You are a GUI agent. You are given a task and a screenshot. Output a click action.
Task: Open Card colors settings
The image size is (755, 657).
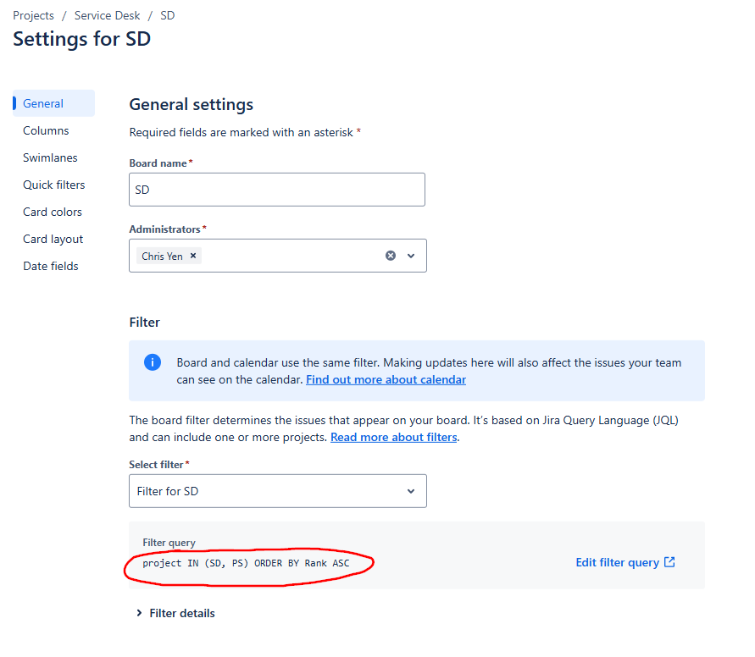[x=52, y=211]
